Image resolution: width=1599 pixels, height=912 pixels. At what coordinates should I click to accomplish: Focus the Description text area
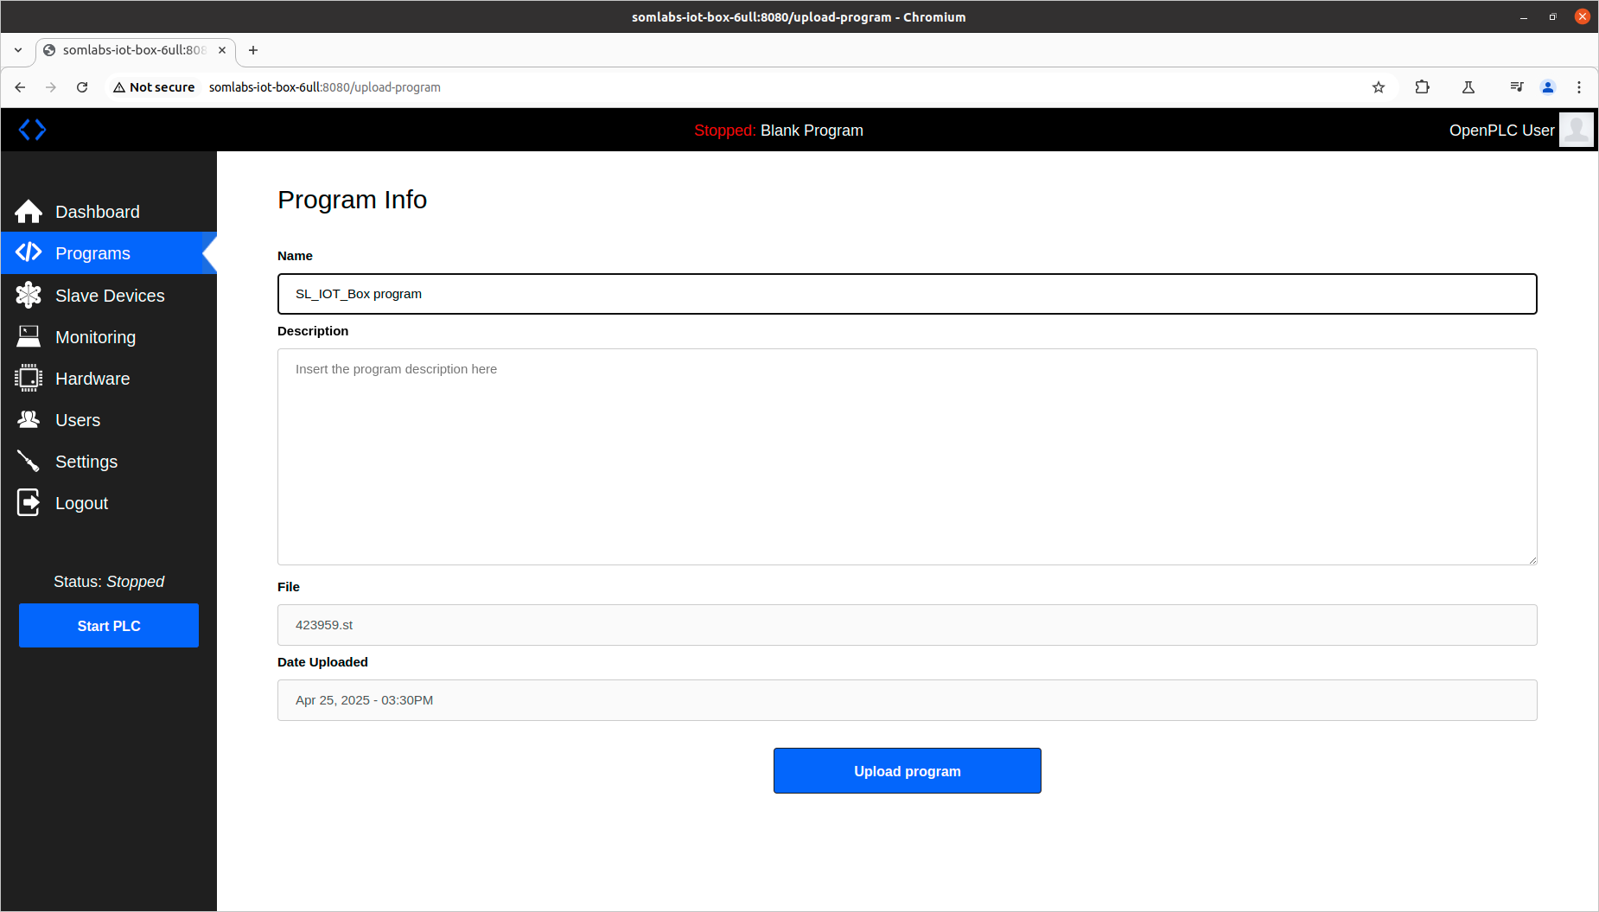click(x=907, y=456)
